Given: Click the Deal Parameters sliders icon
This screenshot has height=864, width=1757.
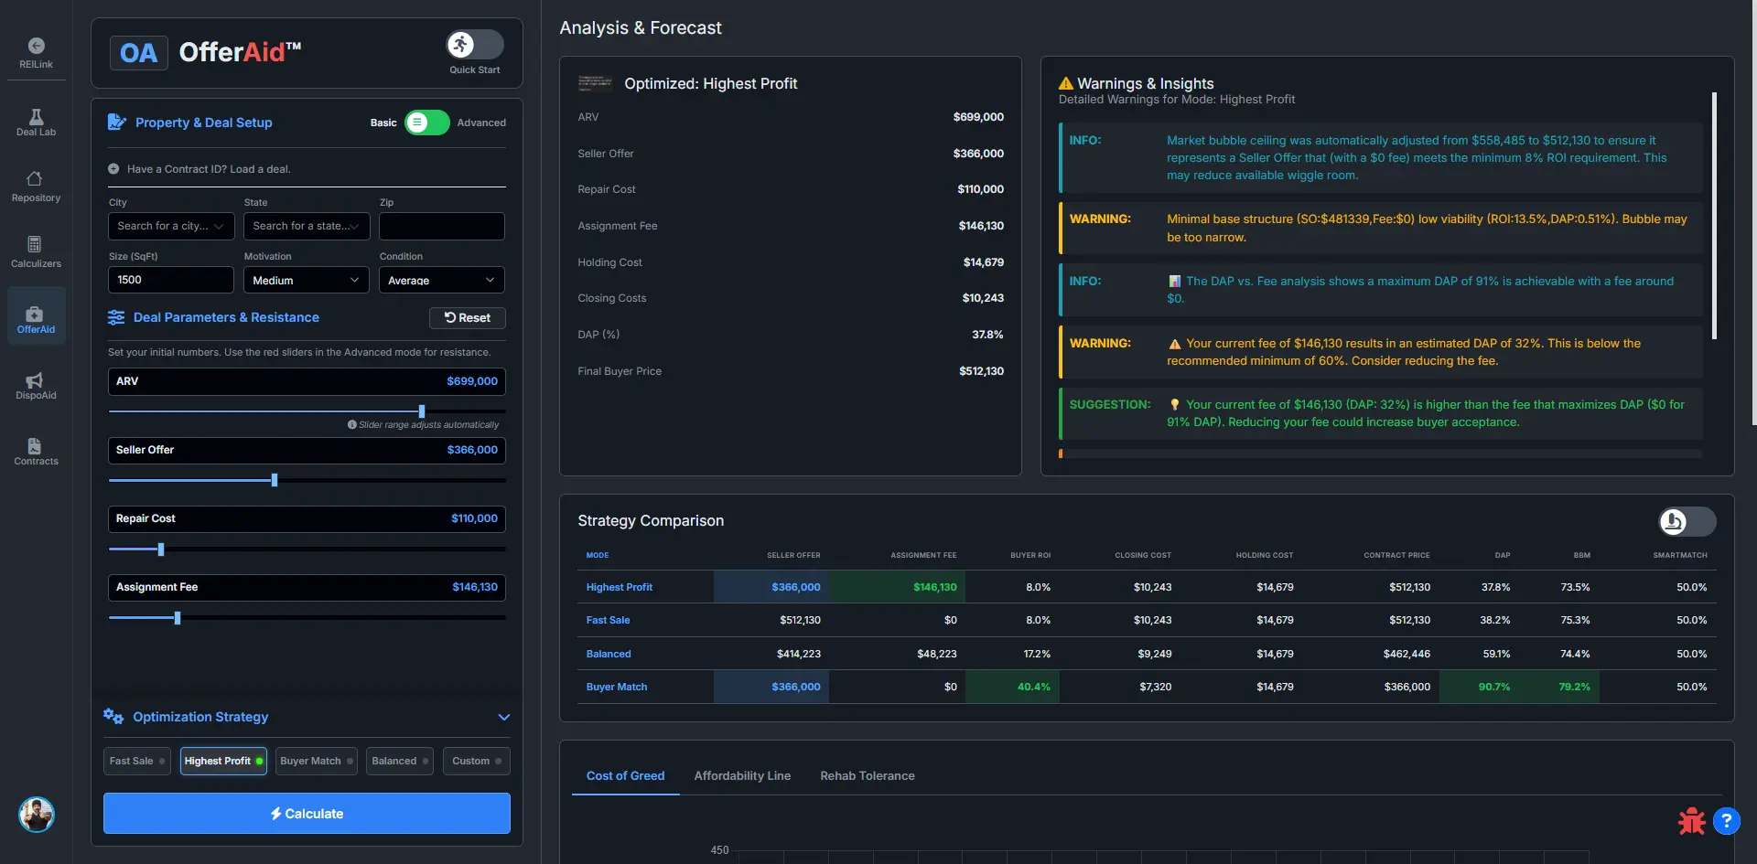Looking at the screenshot, I should (116, 317).
